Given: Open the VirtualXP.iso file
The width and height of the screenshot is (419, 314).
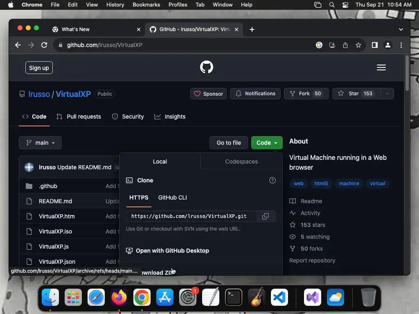Looking at the screenshot, I should [55, 231].
